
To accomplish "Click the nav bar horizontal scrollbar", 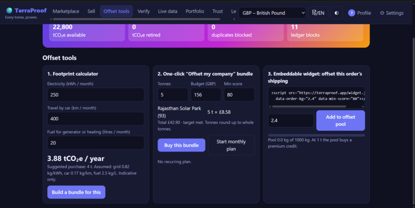I will [x=136, y=19].
